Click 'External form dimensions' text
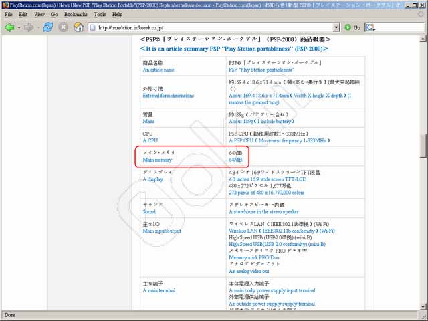The width and height of the screenshot is (428, 321). pos(168,96)
